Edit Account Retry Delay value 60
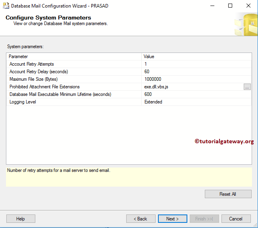The height and width of the screenshot is (228, 258). click(x=196, y=72)
